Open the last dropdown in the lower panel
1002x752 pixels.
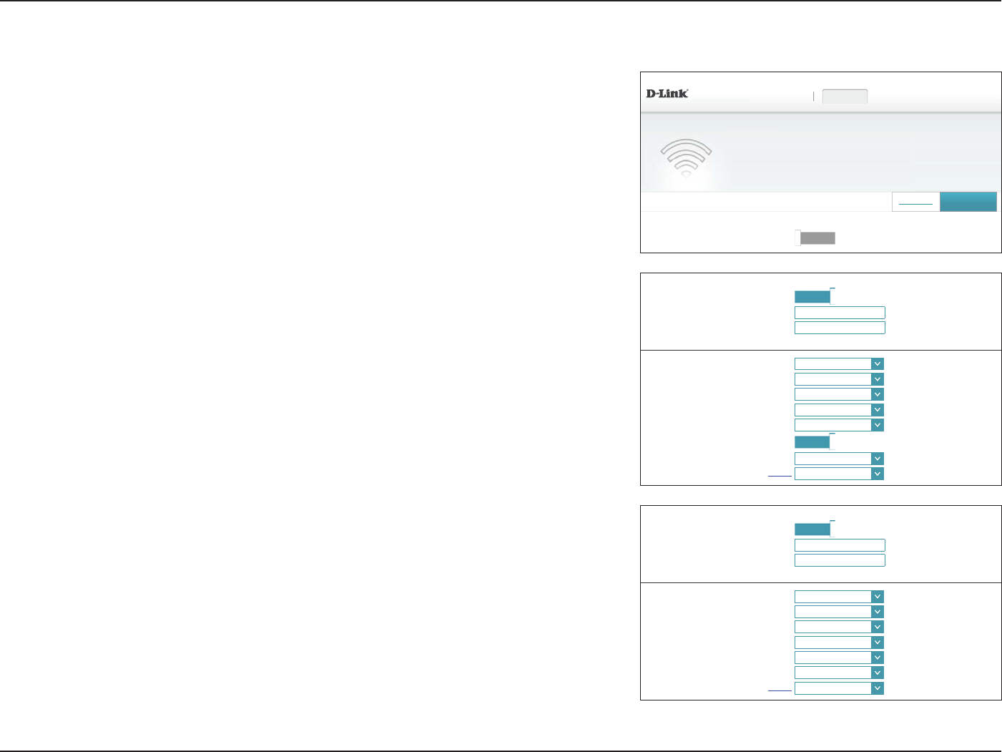839,688
